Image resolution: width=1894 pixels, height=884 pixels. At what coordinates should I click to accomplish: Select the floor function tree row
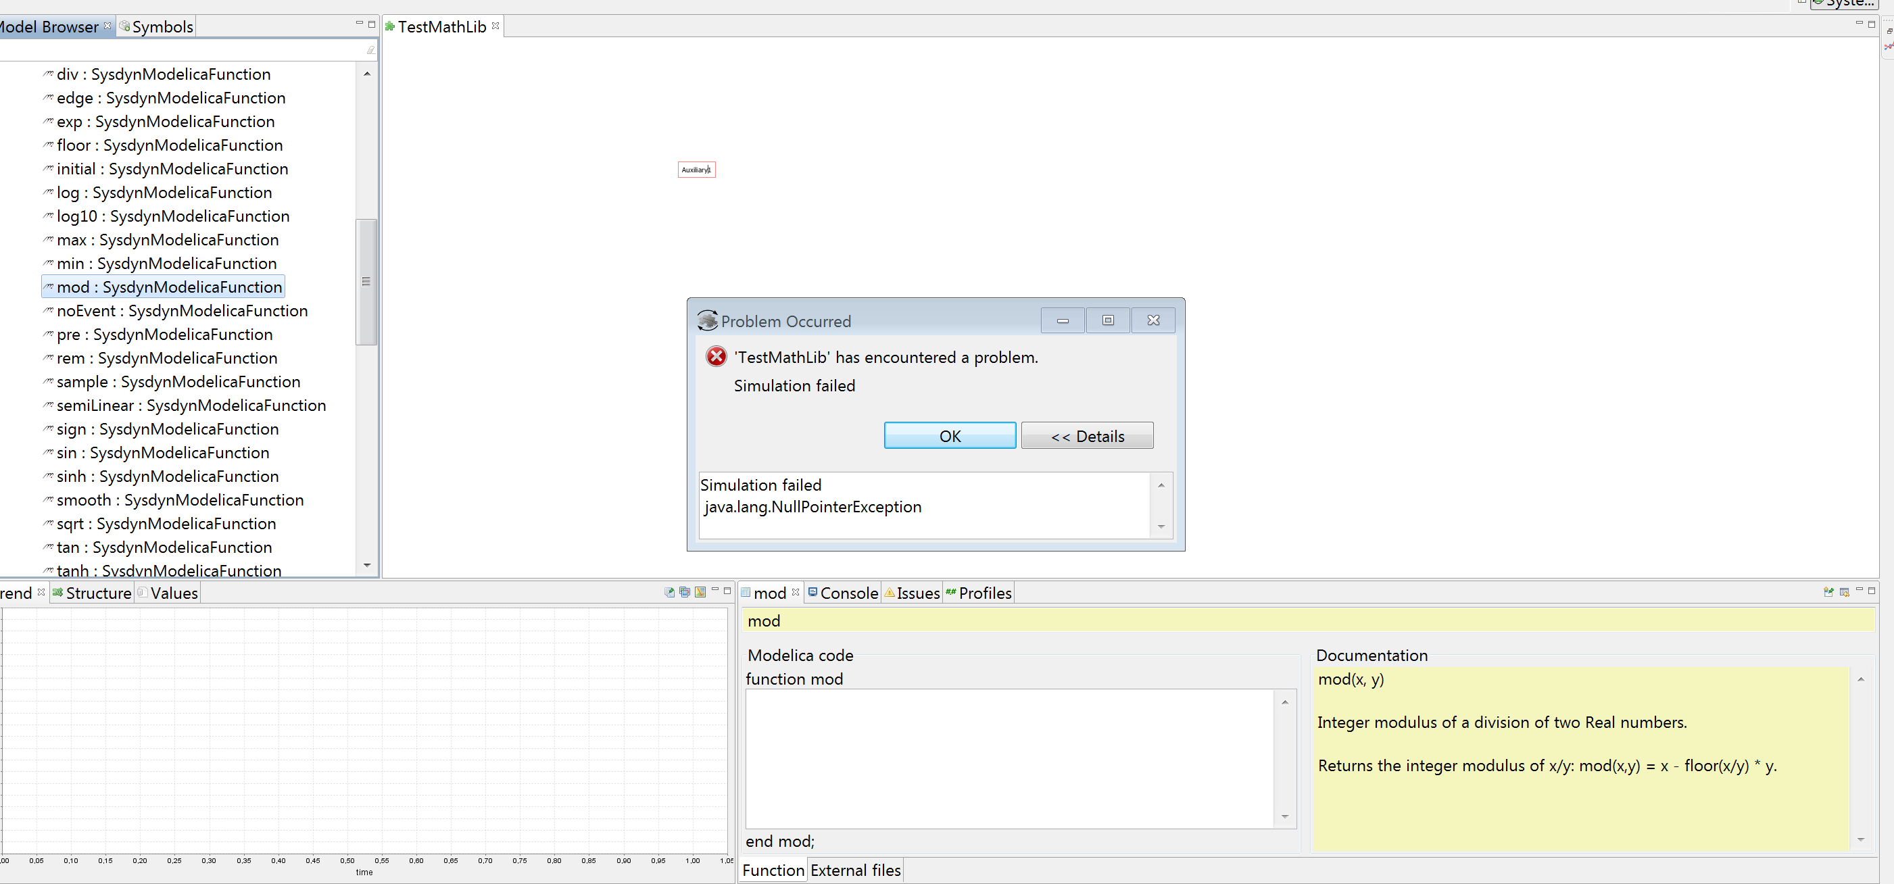tap(162, 145)
